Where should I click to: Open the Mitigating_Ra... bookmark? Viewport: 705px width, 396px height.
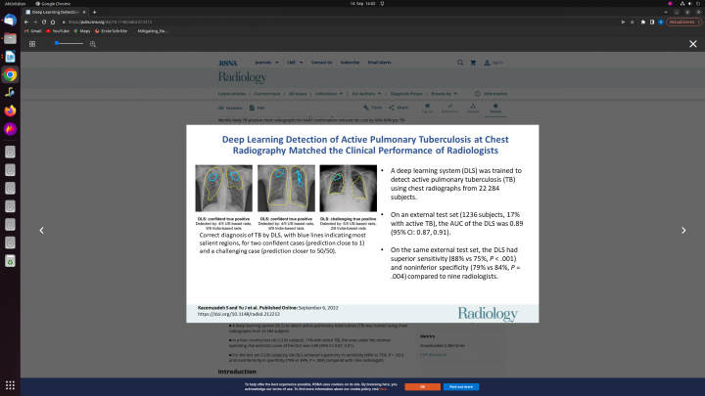click(153, 31)
